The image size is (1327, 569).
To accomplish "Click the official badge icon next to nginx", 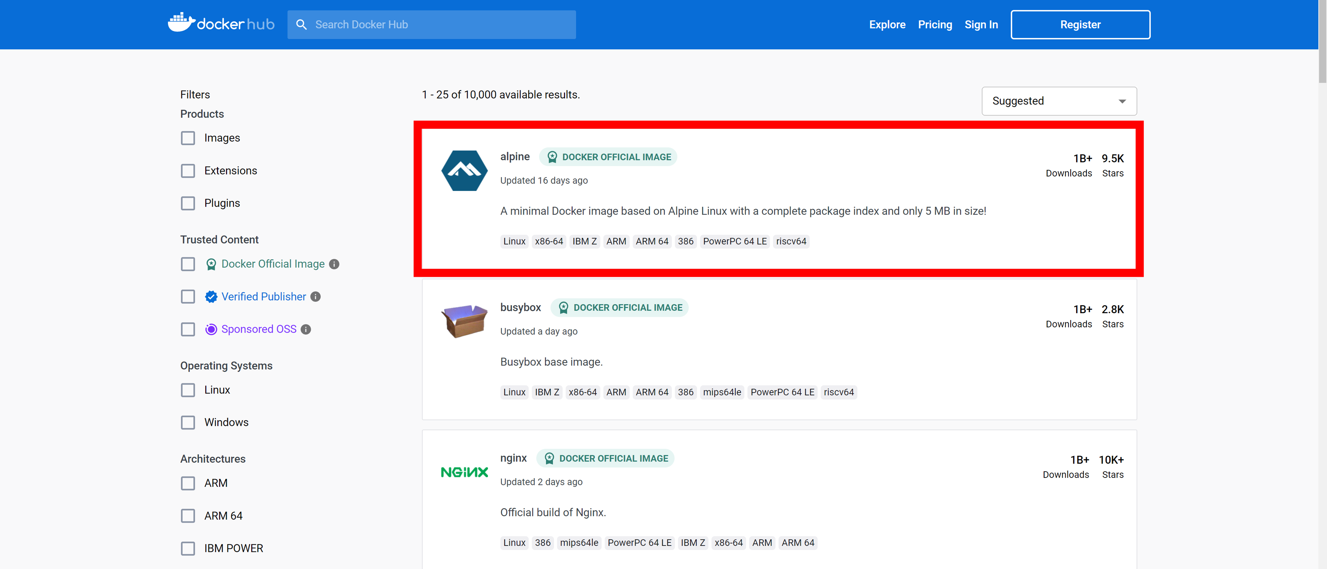I will point(550,458).
